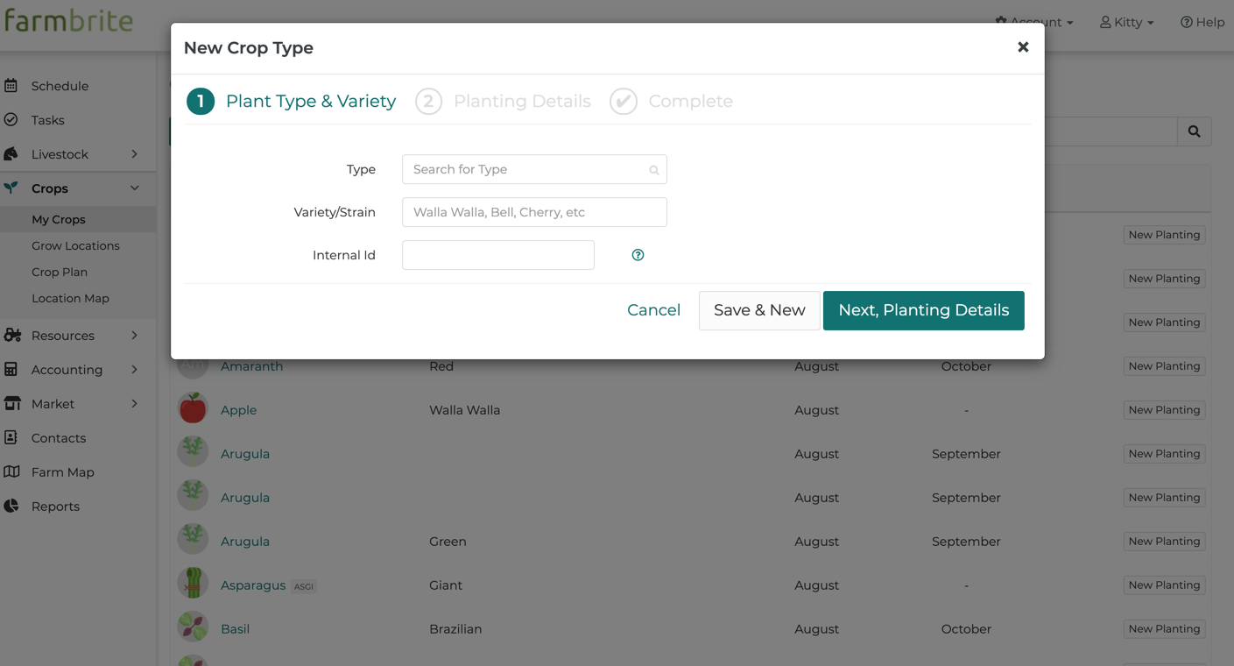Expand the Resources sidebar section

134,336
